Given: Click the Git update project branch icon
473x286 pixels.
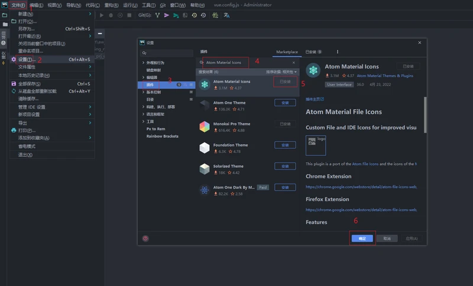Looking at the screenshot, I should tap(157, 15).
